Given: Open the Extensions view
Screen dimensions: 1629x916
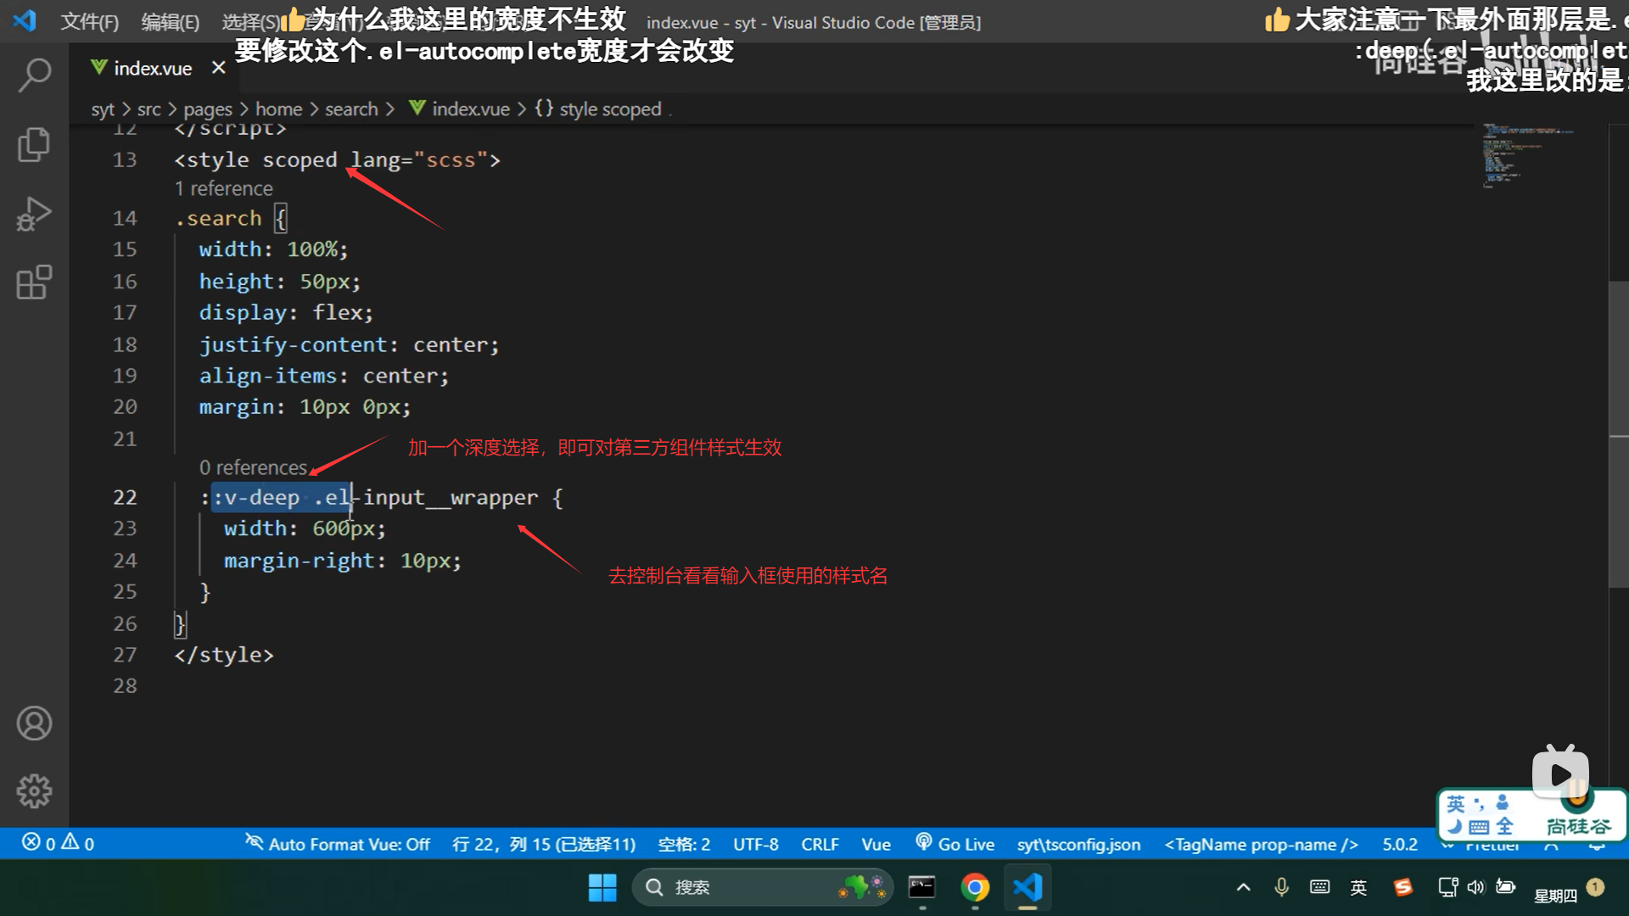Looking at the screenshot, I should (x=34, y=282).
